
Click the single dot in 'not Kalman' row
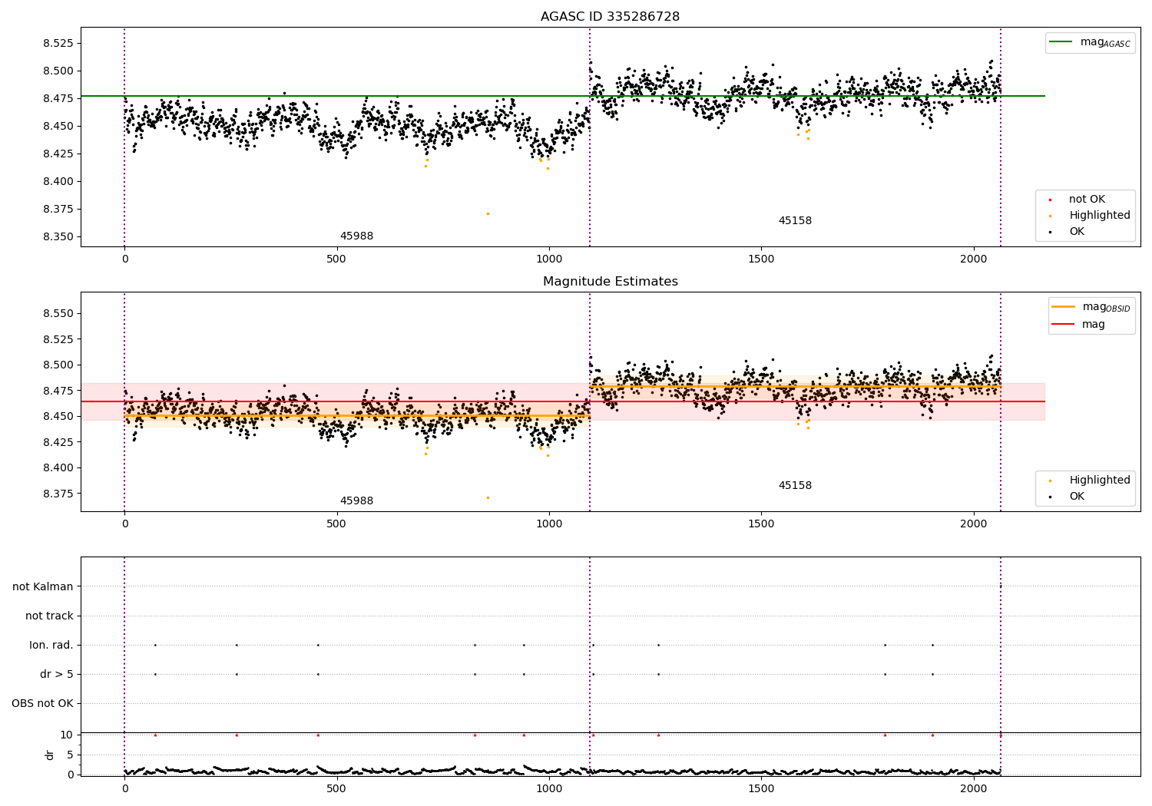1000,586
